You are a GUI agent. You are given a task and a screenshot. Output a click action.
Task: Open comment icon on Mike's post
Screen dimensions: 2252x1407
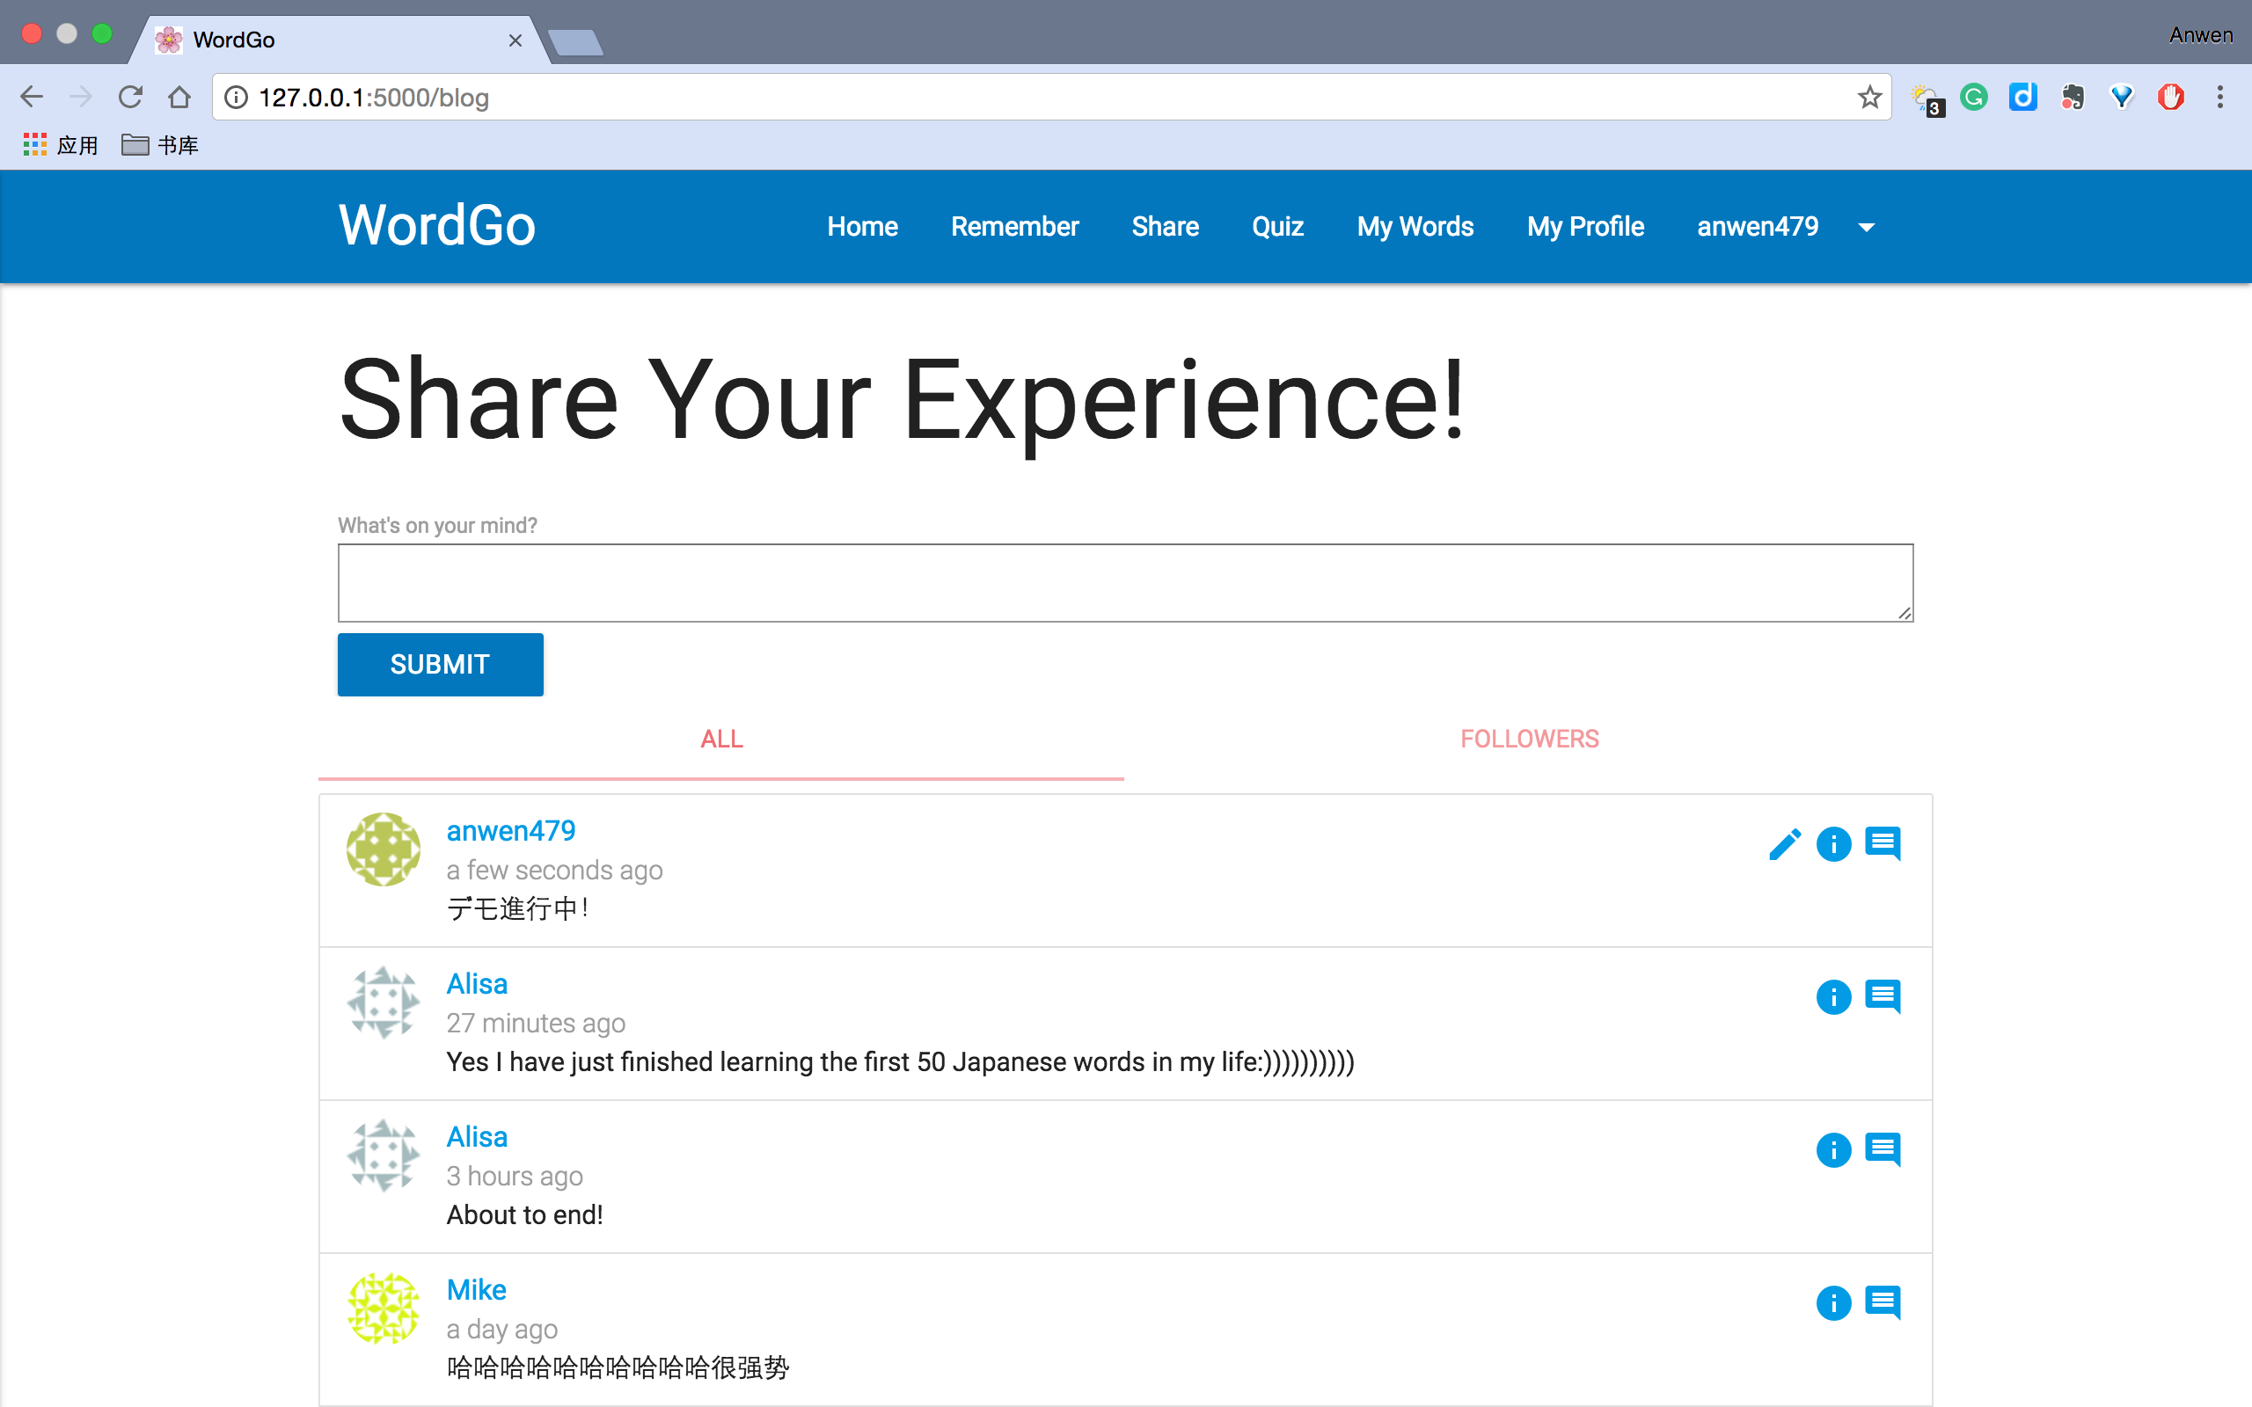point(1883,1302)
